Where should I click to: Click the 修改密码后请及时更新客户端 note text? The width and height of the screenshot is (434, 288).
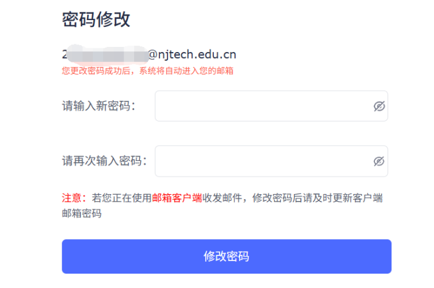coord(317,198)
